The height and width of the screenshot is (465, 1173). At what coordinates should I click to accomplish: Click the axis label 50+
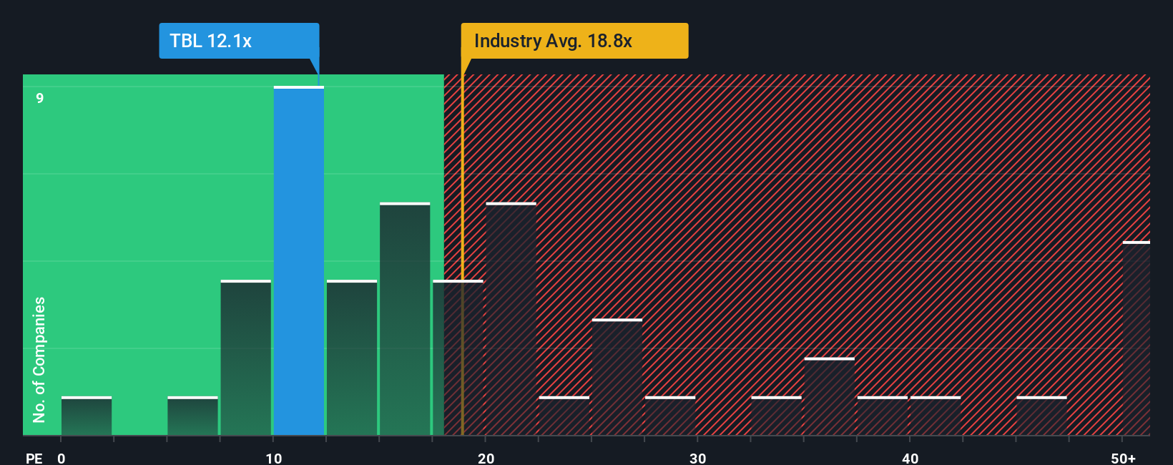[1124, 458]
